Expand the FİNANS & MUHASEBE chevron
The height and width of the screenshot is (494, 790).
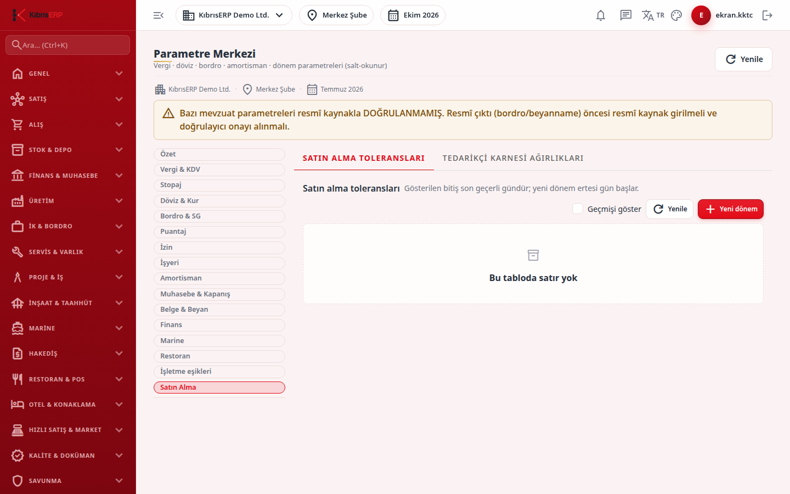(119, 176)
